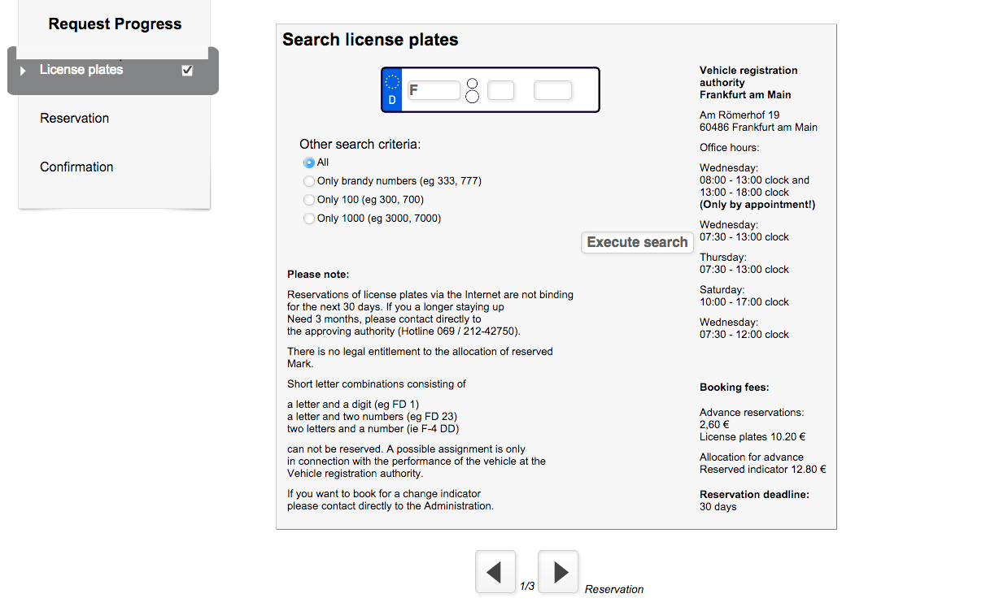Click the district code field containing F
999x611 pixels.
click(x=434, y=90)
